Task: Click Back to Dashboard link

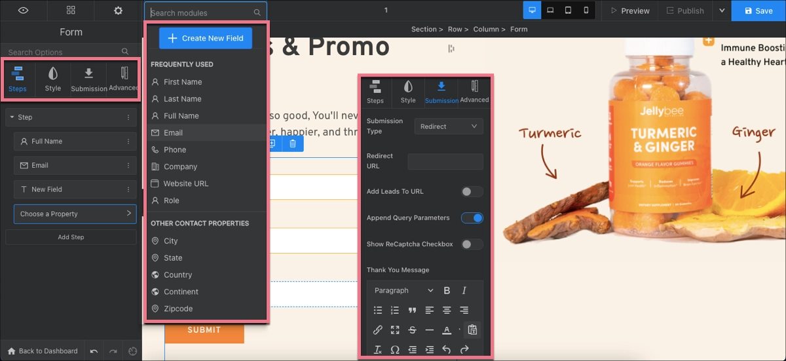Action: click(x=42, y=351)
